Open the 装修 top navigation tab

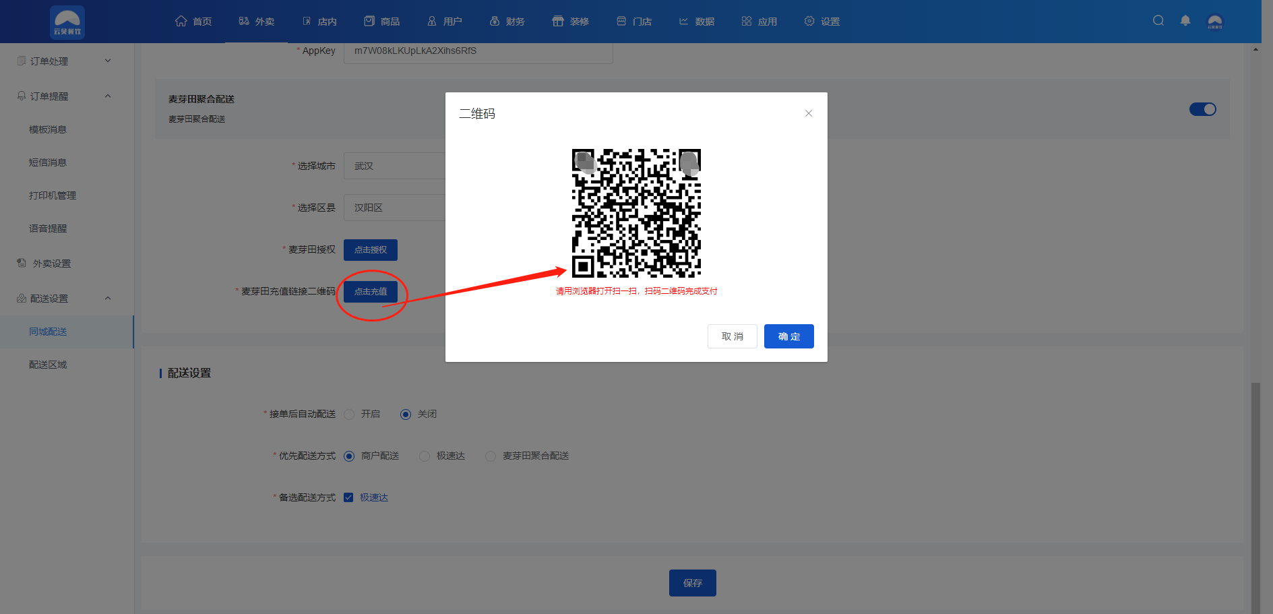pyautogui.click(x=571, y=22)
